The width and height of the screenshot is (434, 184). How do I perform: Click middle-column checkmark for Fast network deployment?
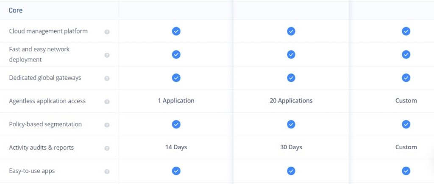tap(291, 54)
